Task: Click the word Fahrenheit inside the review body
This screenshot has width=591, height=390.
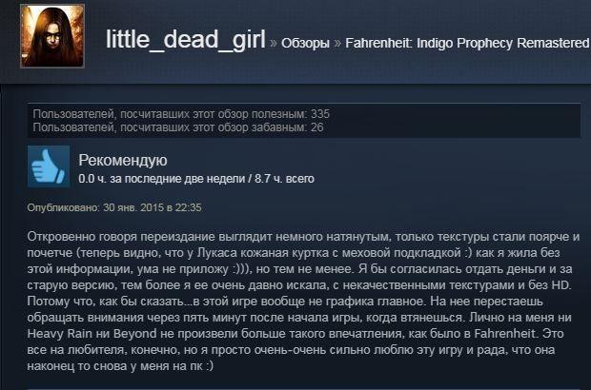Action: [x=505, y=334]
